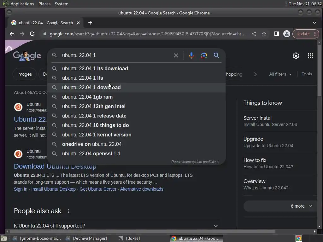Search by image with Lens icon
This screenshot has height=242, width=323.
click(x=204, y=55)
